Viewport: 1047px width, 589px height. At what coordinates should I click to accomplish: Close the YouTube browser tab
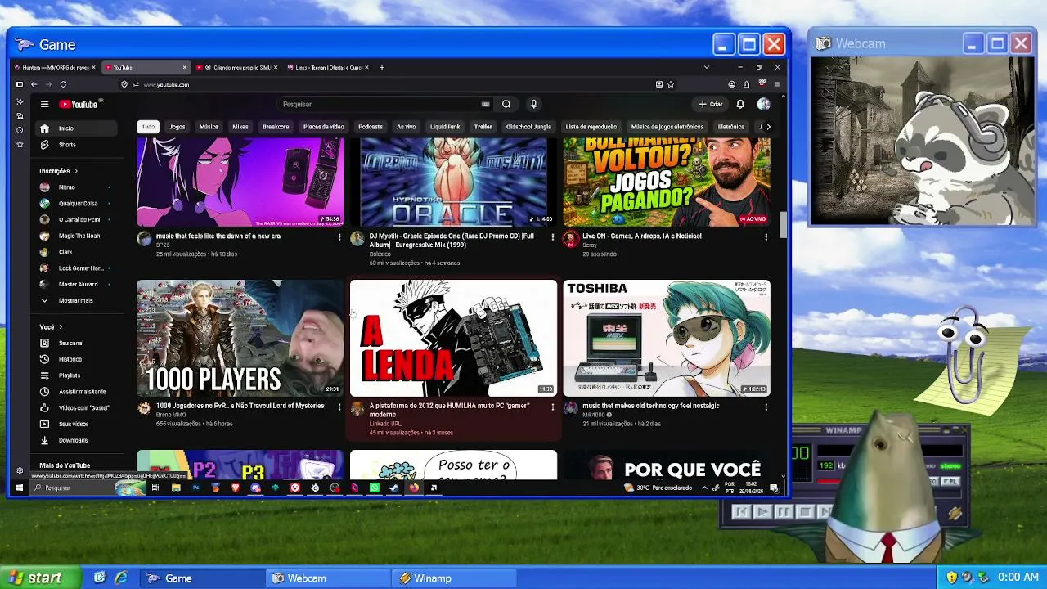(184, 67)
